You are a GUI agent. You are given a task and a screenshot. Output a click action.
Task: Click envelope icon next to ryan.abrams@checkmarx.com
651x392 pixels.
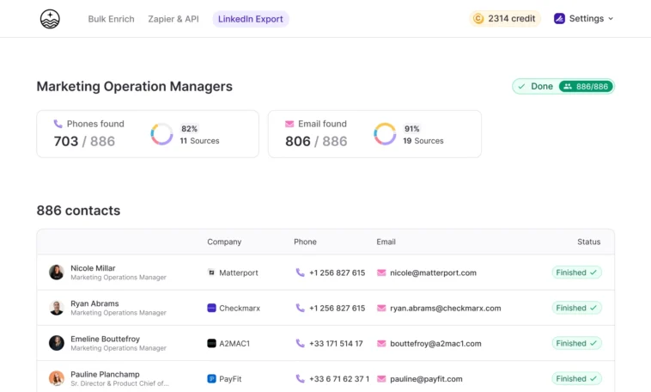coord(381,308)
